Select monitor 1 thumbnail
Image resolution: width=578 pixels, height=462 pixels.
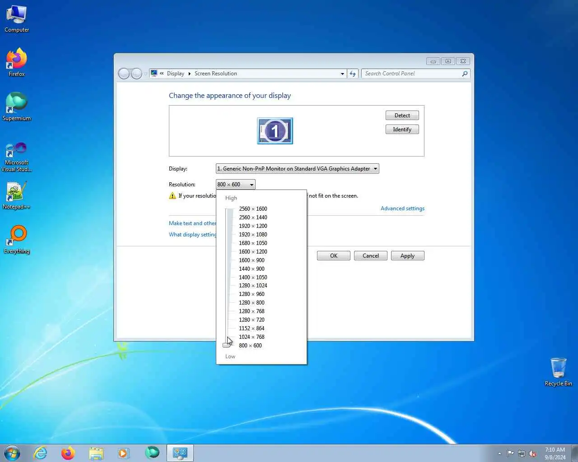point(275,131)
